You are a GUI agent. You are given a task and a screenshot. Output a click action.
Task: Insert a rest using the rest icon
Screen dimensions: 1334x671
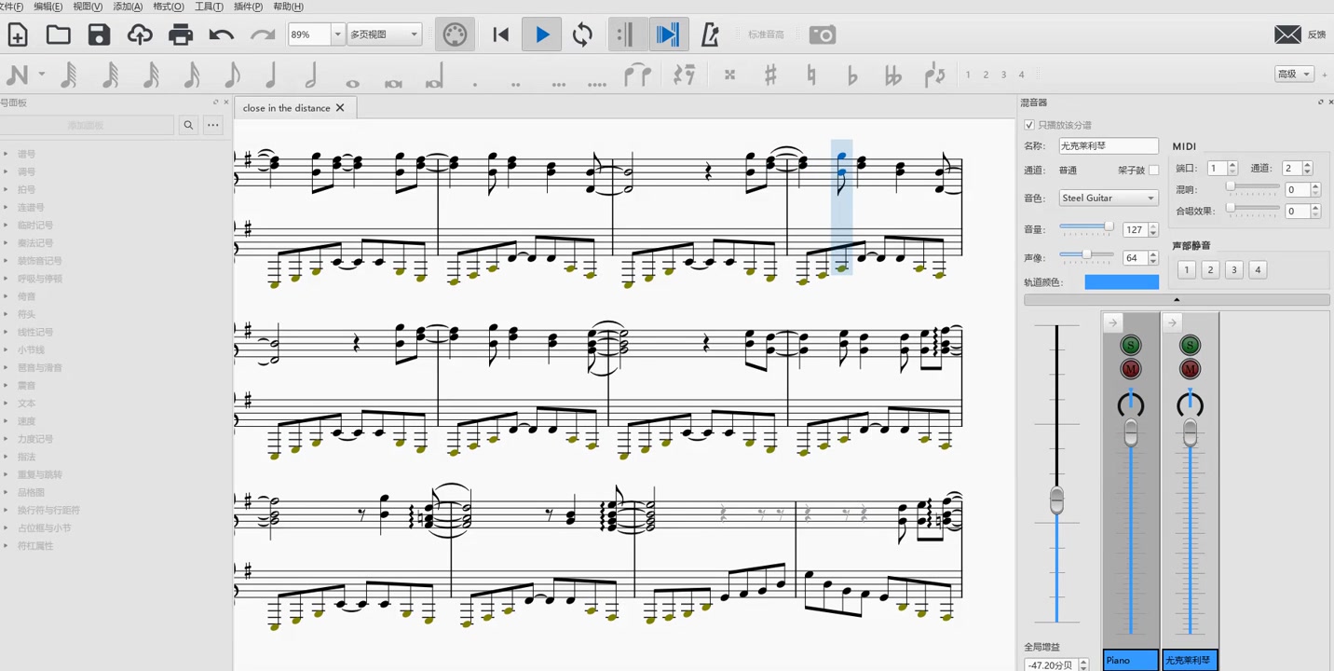685,75
